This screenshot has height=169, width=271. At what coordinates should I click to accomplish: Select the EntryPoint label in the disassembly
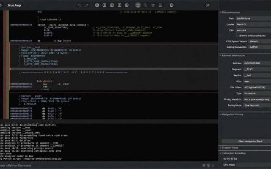click(44, 81)
